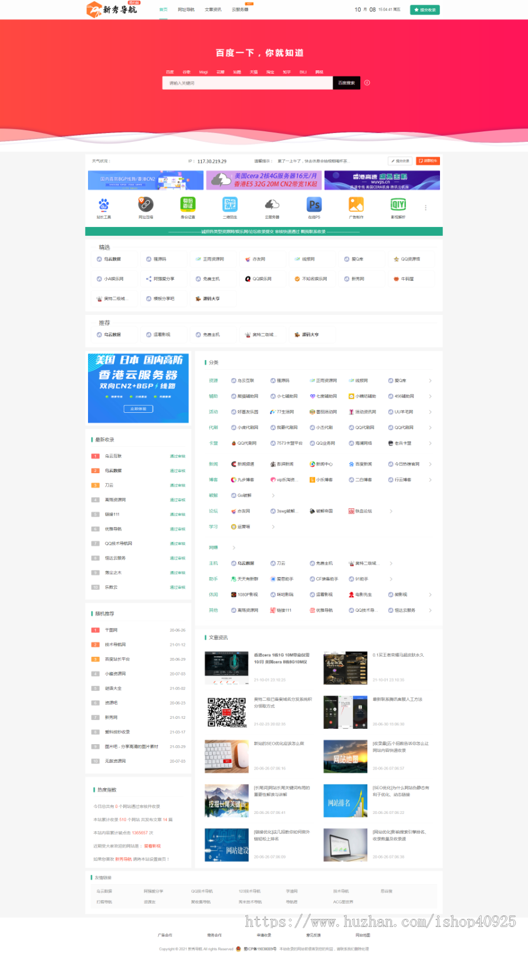This screenshot has width=528, height=964.
Task: Expand the 新闻 category row arrow
Action: click(x=430, y=464)
